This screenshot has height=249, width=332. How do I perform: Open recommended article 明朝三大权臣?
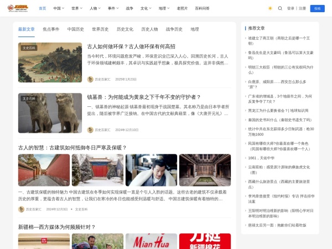click(281, 70)
